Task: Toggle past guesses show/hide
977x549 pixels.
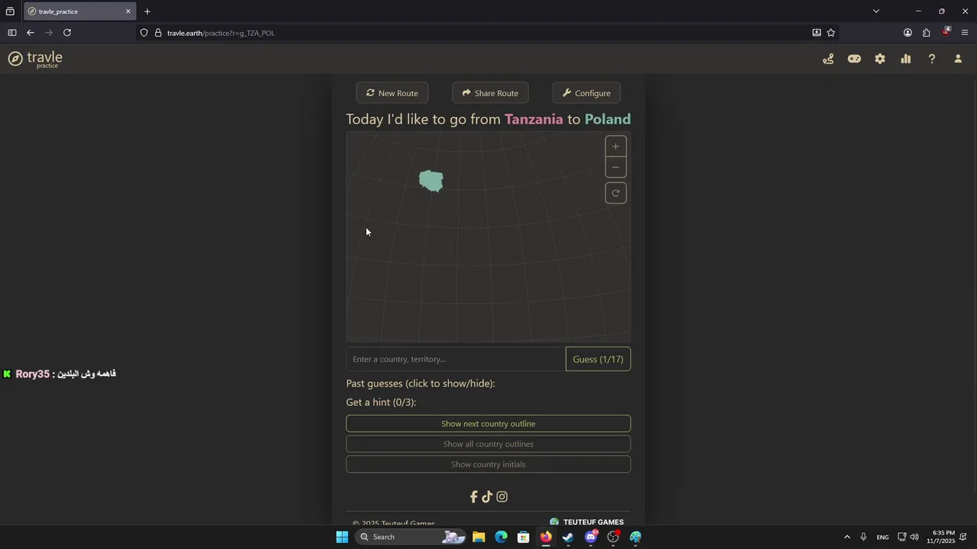Action: 421,384
